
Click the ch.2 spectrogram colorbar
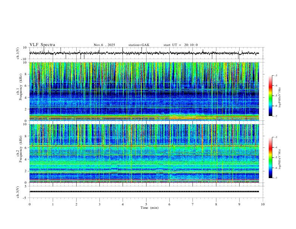point(270,158)
